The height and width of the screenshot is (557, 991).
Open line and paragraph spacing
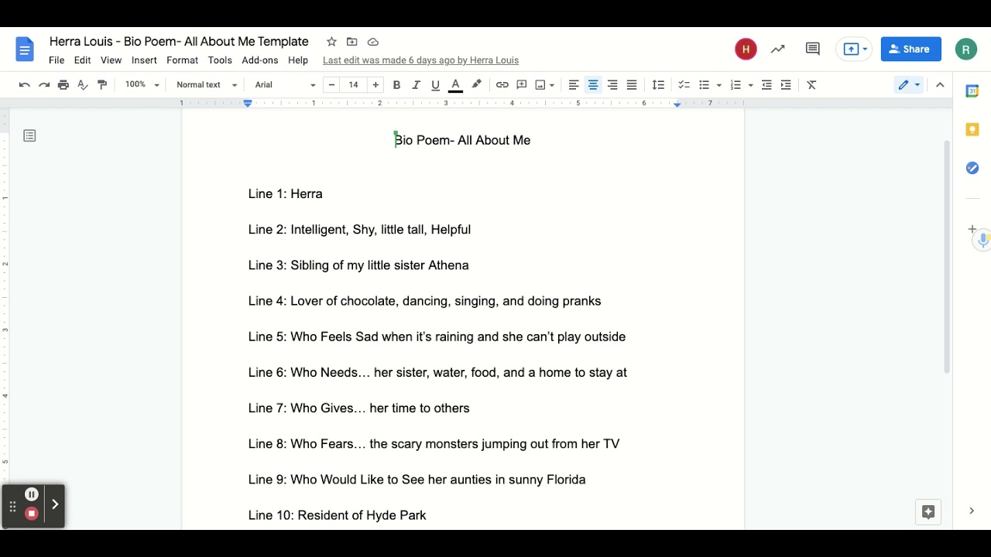click(659, 85)
